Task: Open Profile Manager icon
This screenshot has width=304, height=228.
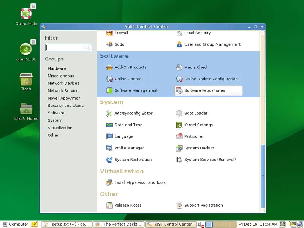Action: click(109, 148)
